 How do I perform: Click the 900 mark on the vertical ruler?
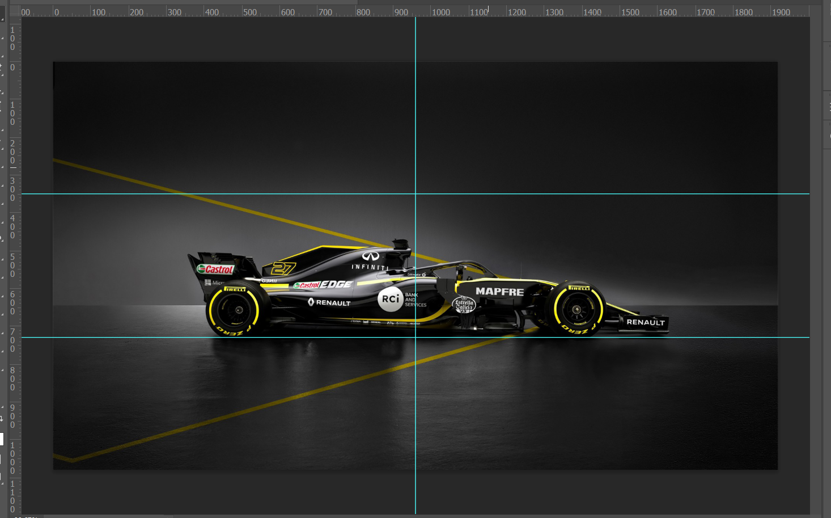[x=12, y=416]
